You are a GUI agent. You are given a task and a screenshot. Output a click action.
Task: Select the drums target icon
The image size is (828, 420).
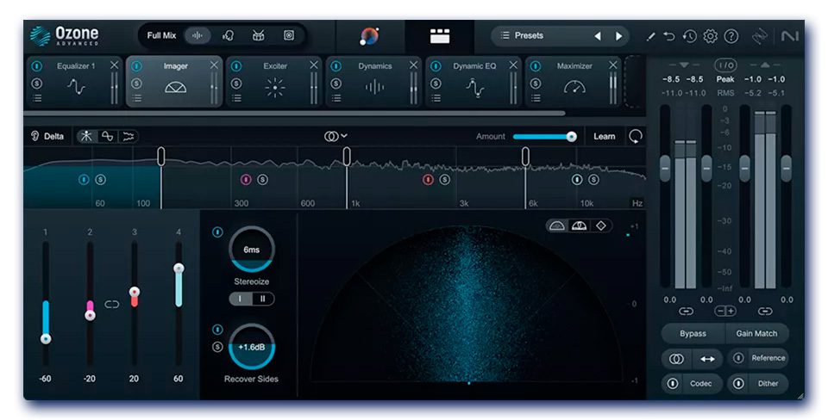[258, 35]
